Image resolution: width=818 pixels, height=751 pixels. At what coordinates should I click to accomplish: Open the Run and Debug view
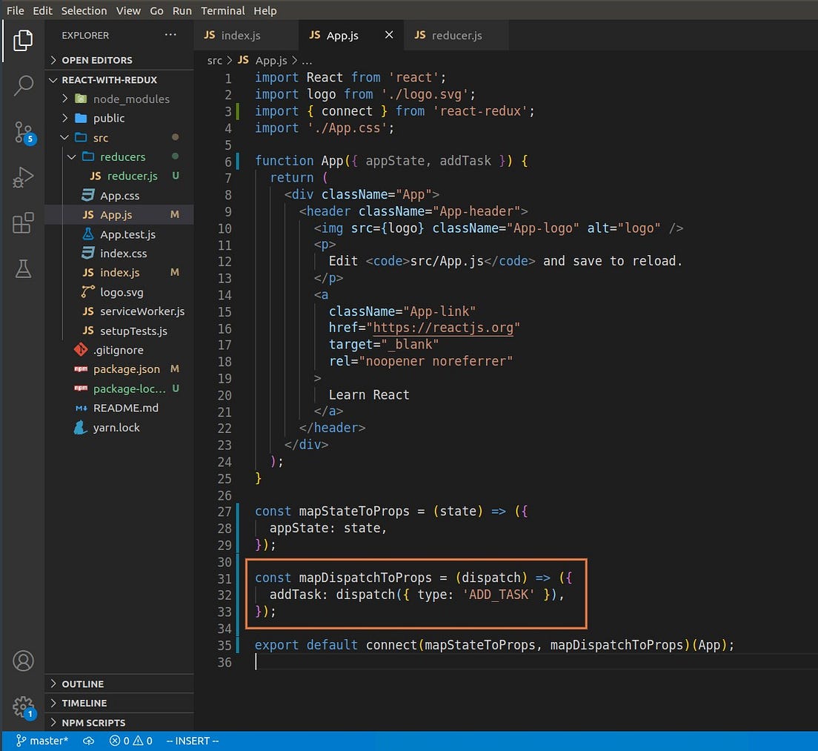(x=23, y=177)
